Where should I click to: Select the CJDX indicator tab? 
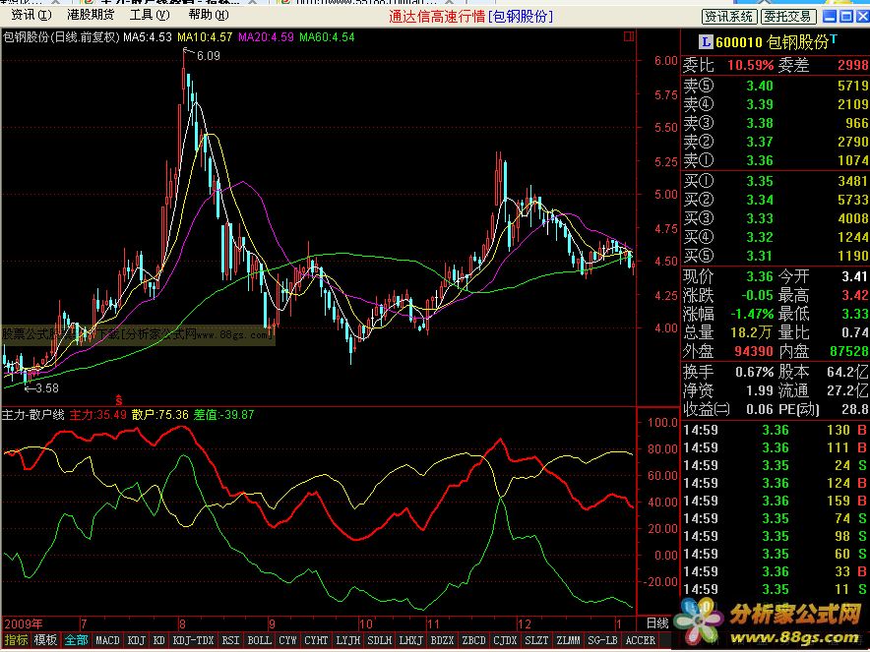click(x=505, y=640)
